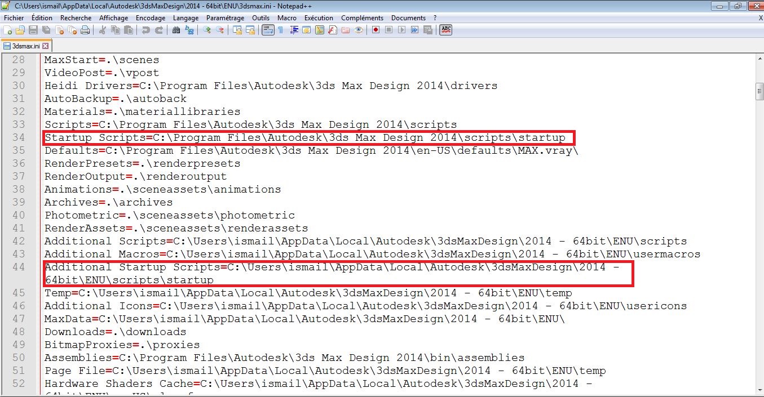764x397 pixels.
Task: Click the Cut scissors icon
Action: pos(102,30)
